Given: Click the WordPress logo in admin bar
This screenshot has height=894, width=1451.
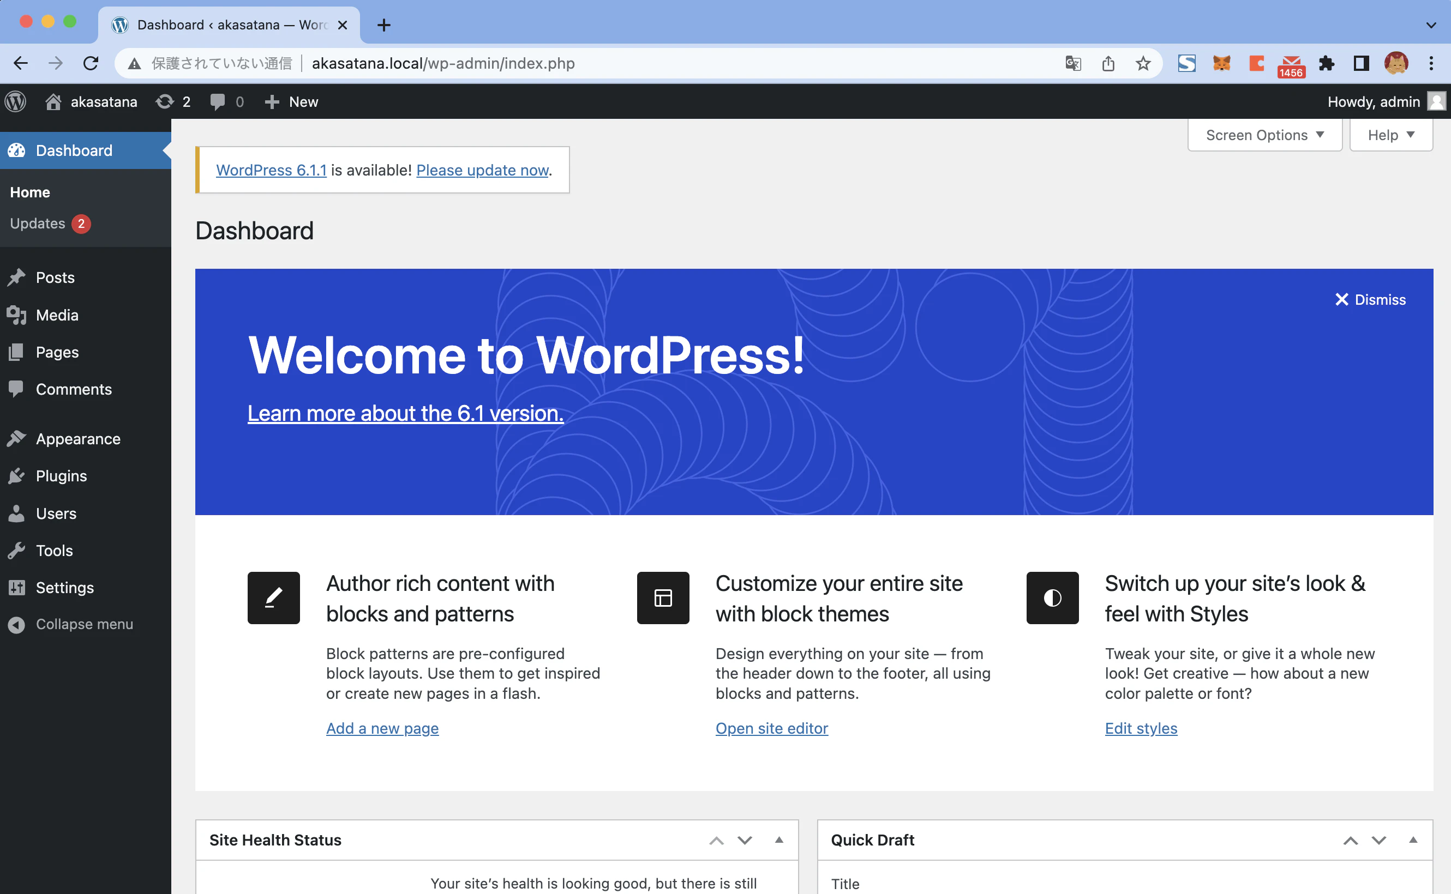Looking at the screenshot, I should [x=16, y=102].
